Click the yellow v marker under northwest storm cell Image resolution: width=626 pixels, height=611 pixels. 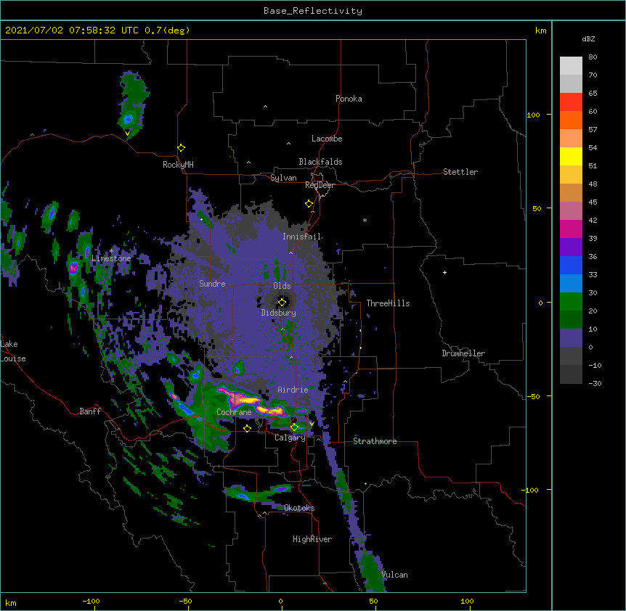click(127, 134)
